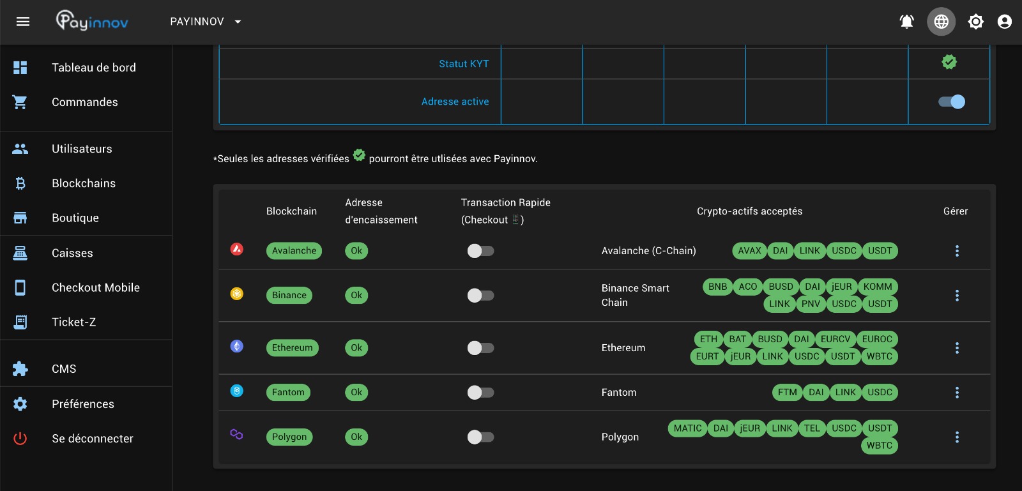Open the Gérer menu for Polygon
Viewport: 1022px width, 491px height.
pos(957,437)
